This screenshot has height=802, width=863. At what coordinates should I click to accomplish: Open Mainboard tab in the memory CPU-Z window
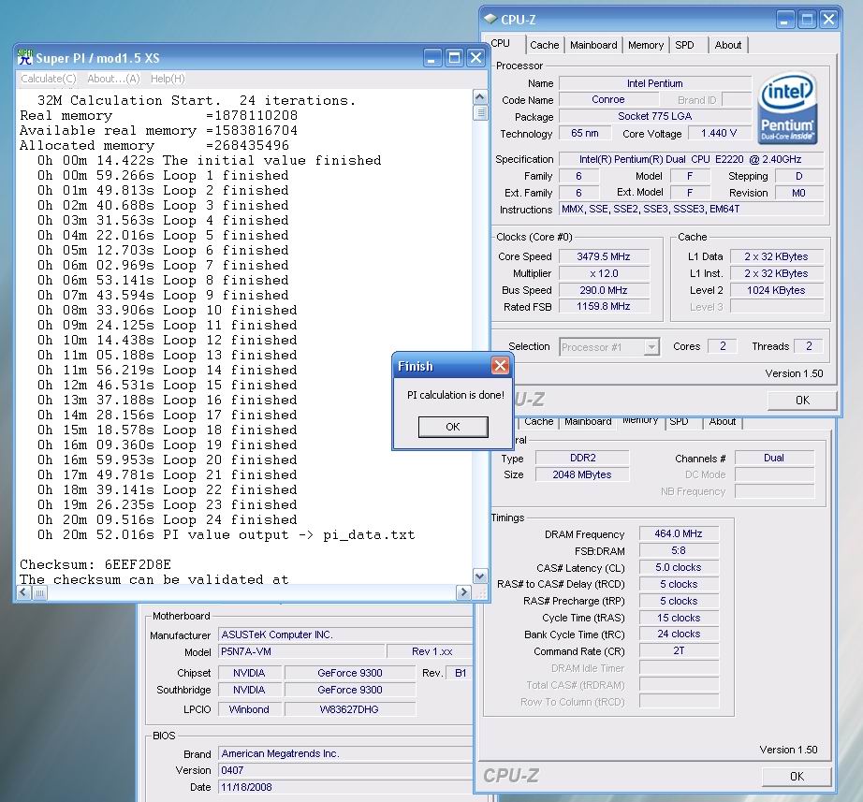pos(588,422)
